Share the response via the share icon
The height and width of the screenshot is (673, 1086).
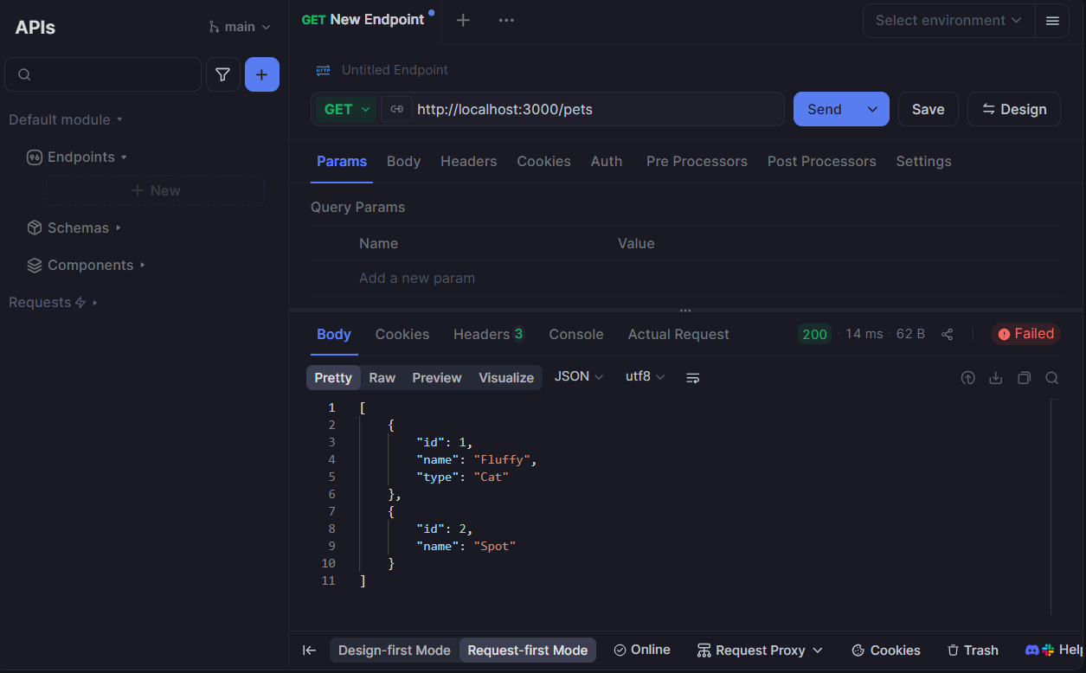[x=947, y=334]
